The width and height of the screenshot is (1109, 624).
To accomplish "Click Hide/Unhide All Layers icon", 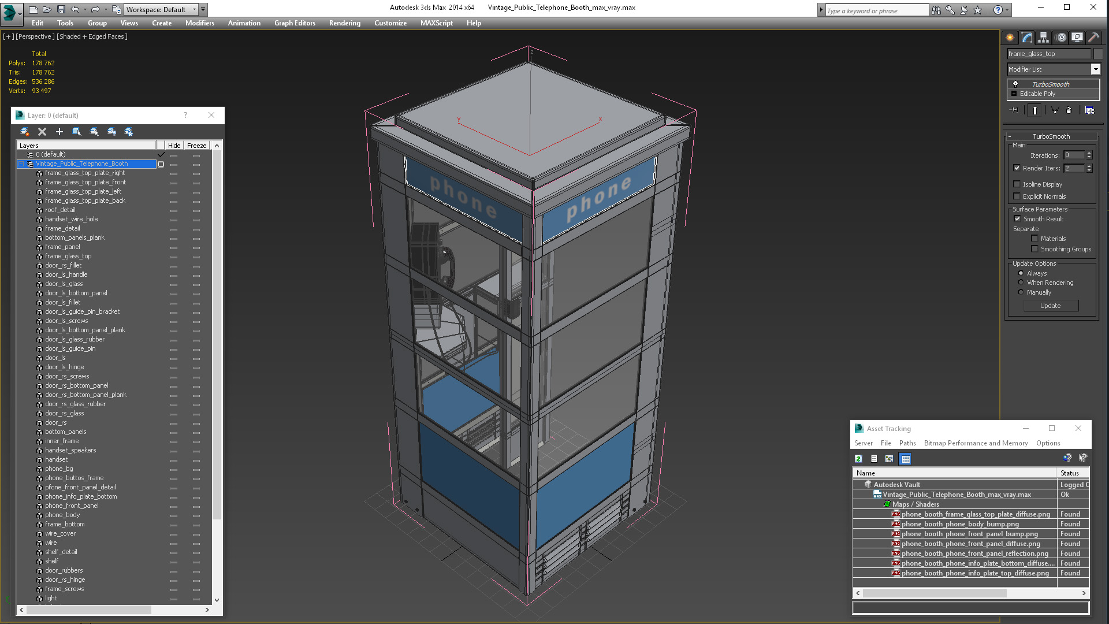I will [111, 132].
